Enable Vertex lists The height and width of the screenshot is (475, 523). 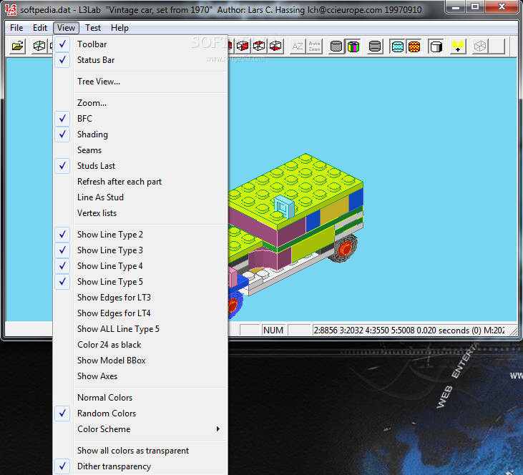point(140,212)
